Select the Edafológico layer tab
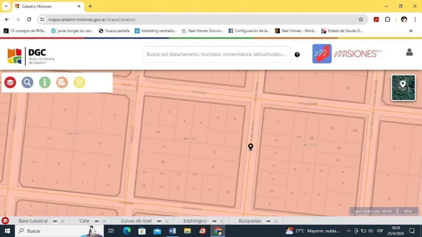The width and height of the screenshot is (422, 237). [195, 221]
